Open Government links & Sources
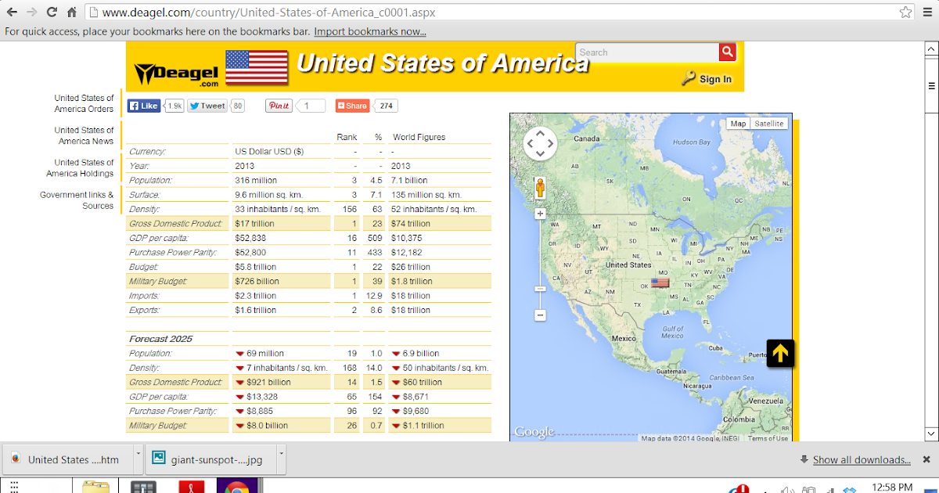This screenshot has width=939, height=493. click(77, 200)
